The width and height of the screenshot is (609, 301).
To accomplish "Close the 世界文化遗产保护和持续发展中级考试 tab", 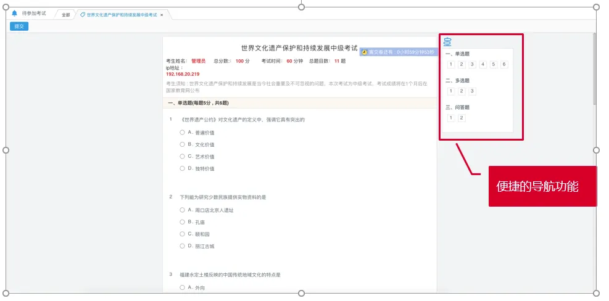I will pos(162,14).
